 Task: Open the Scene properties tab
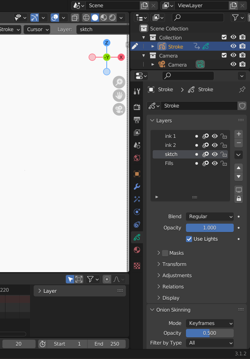click(137, 145)
